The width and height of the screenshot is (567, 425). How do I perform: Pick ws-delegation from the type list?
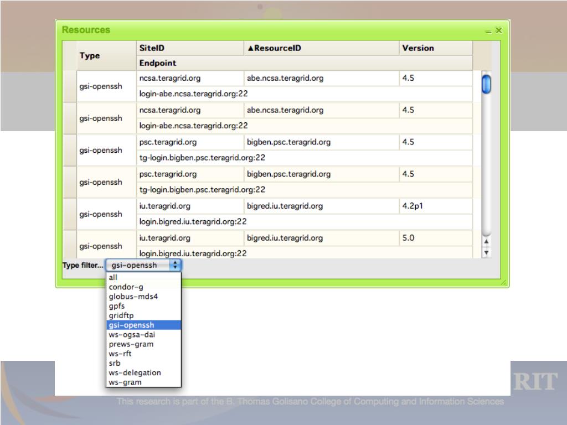(x=143, y=372)
